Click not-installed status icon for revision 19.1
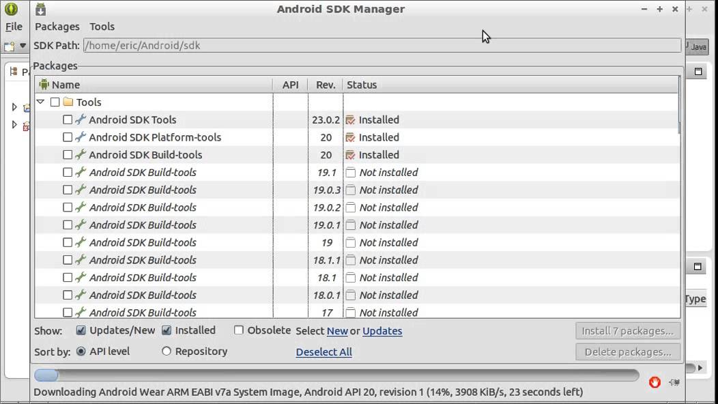The height and width of the screenshot is (404, 718). (350, 172)
